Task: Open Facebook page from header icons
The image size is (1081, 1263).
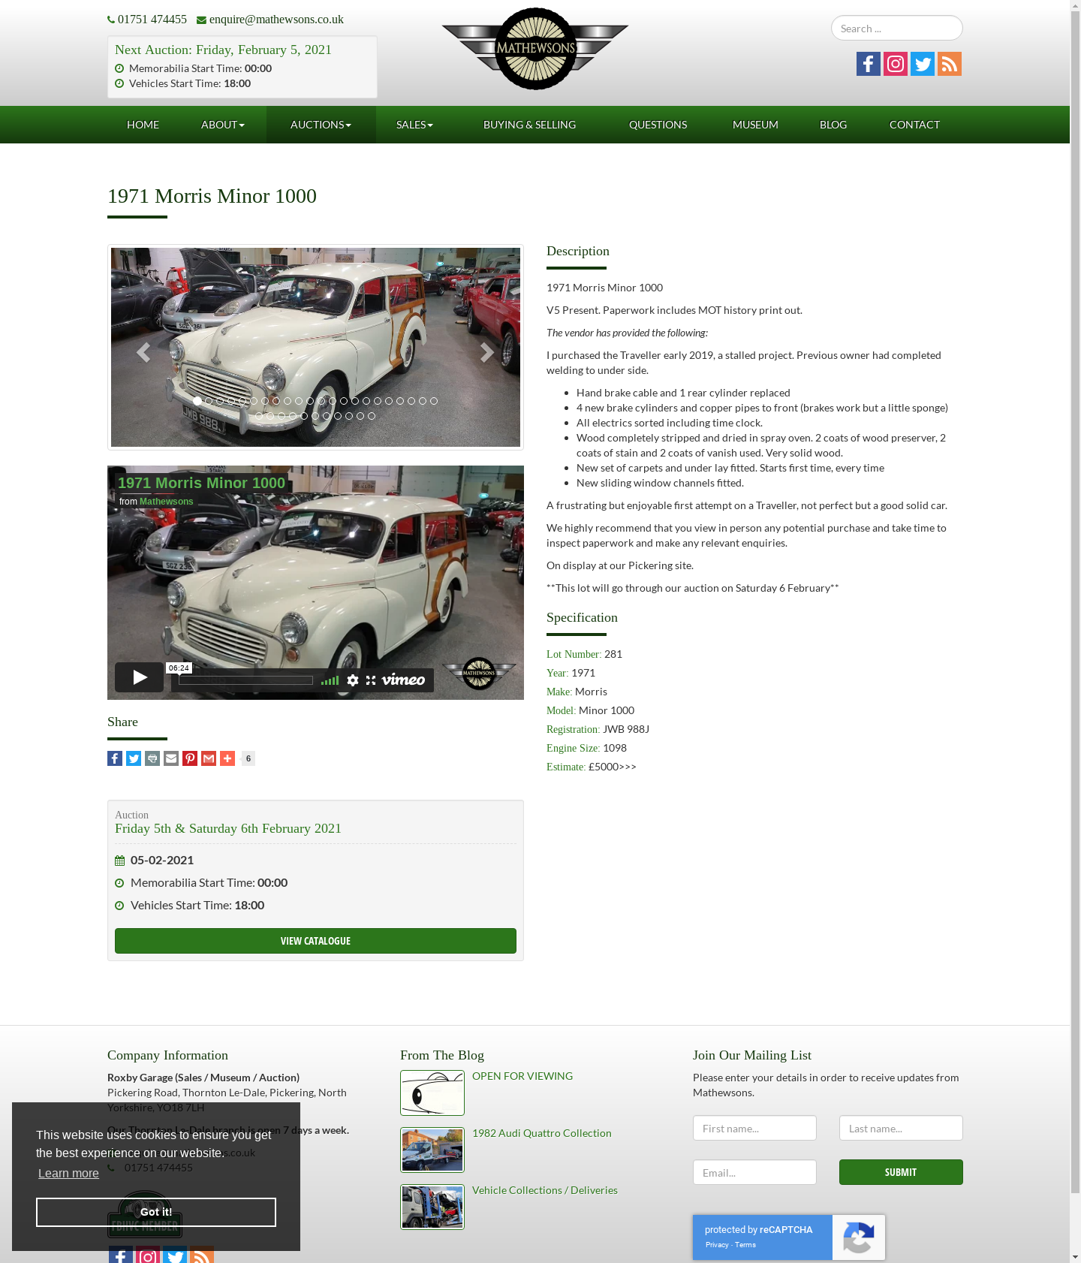Action: [869, 64]
